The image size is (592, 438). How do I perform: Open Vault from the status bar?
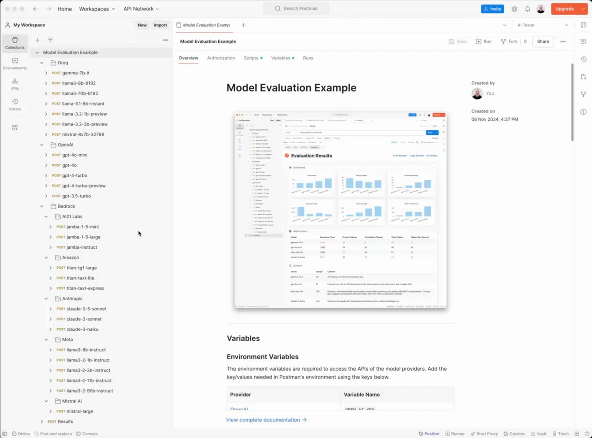[538, 434]
